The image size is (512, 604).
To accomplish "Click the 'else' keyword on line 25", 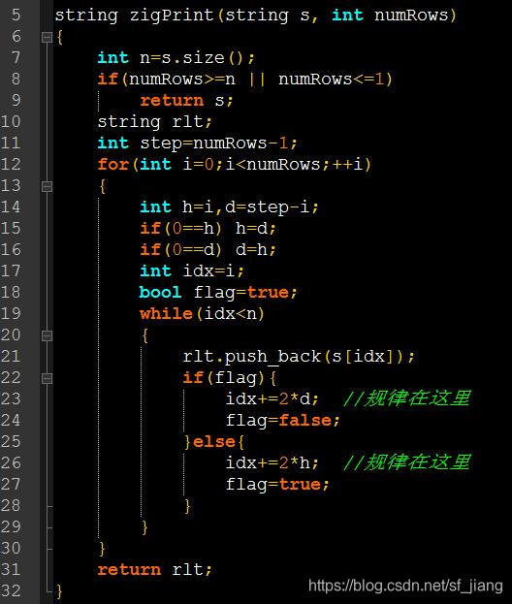I will [x=213, y=442].
